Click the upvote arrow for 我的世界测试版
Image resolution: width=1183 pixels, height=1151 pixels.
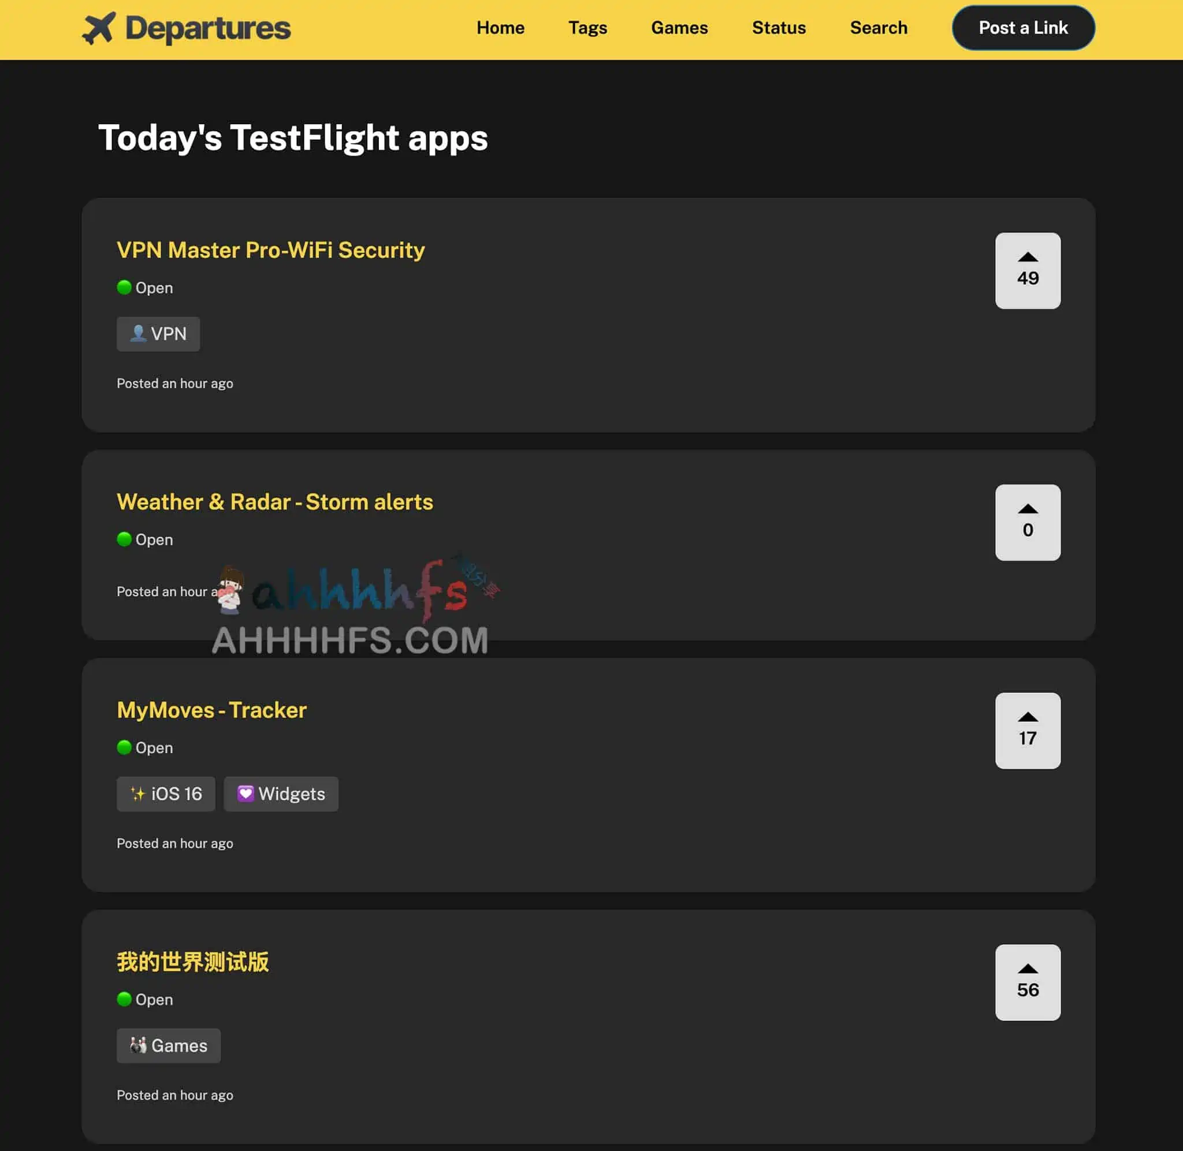click(x=1026, y=967)
